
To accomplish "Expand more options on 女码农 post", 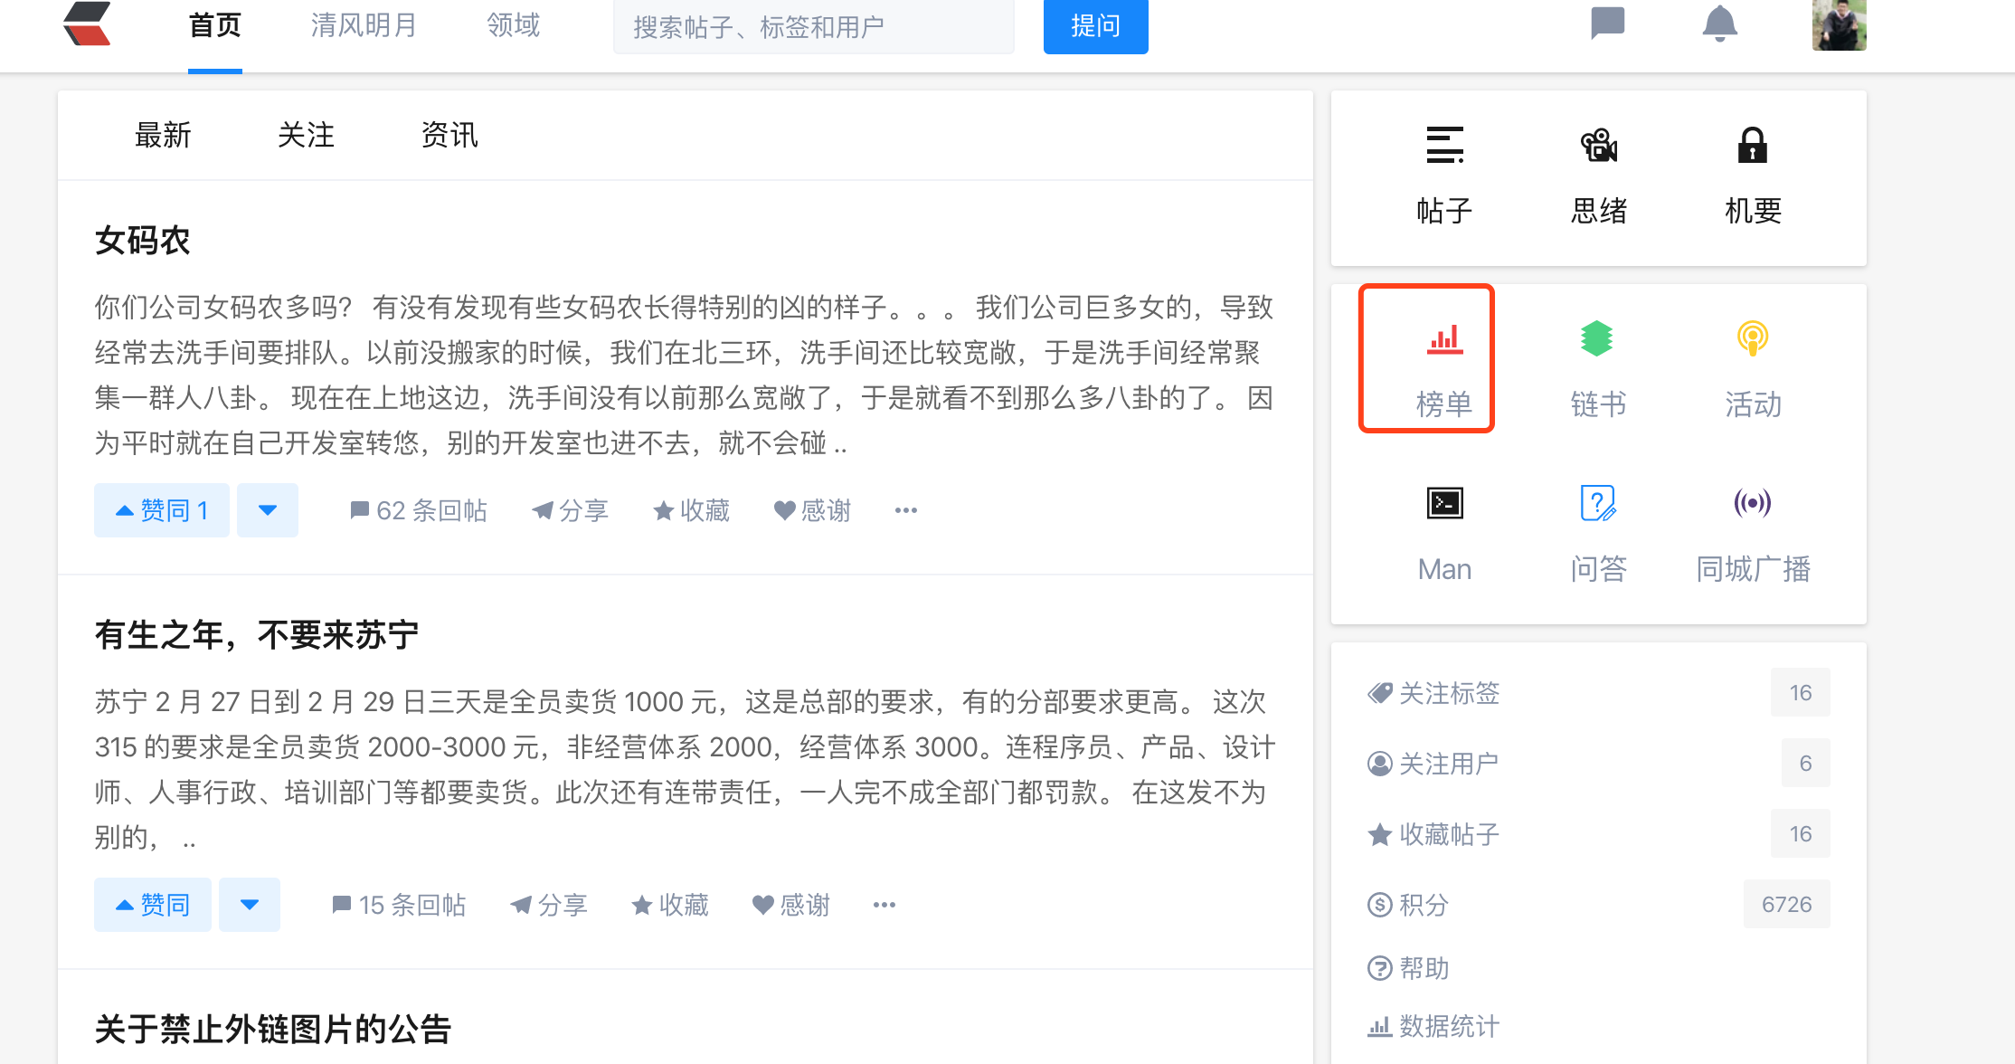I will pyautogui.click(x=906, y=510).
